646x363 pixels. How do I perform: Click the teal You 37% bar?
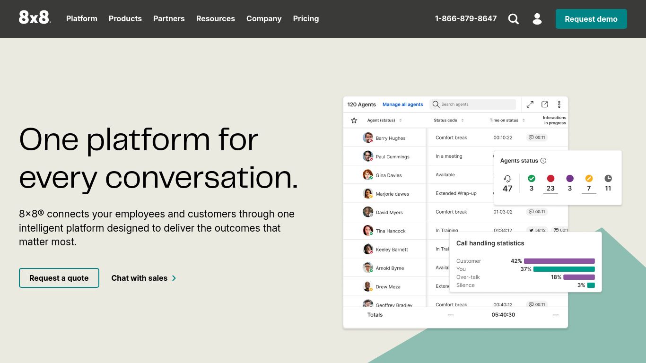(x=564, y=269)
